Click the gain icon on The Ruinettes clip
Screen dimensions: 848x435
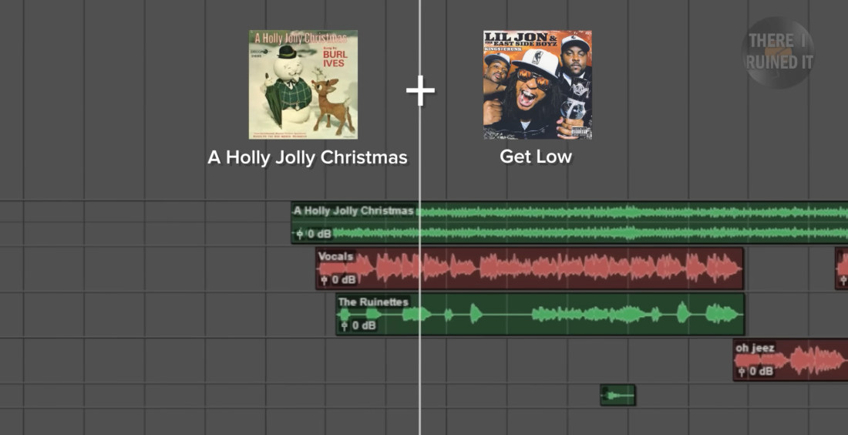344,325
